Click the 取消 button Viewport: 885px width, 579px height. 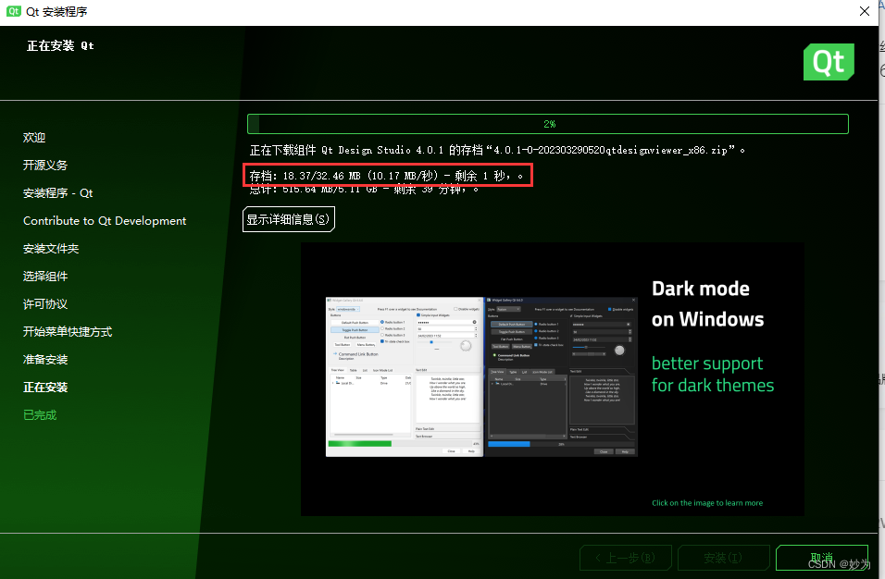click(x=822, y=558)
